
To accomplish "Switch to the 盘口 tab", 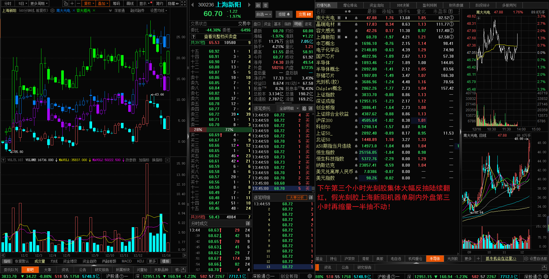I will coord(257,24).
